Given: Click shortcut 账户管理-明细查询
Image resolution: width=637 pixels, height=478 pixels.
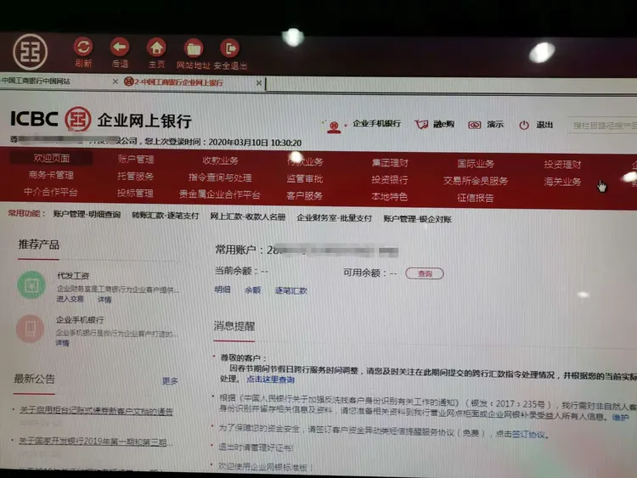Looking at the screenshot, I should [87, 215].
